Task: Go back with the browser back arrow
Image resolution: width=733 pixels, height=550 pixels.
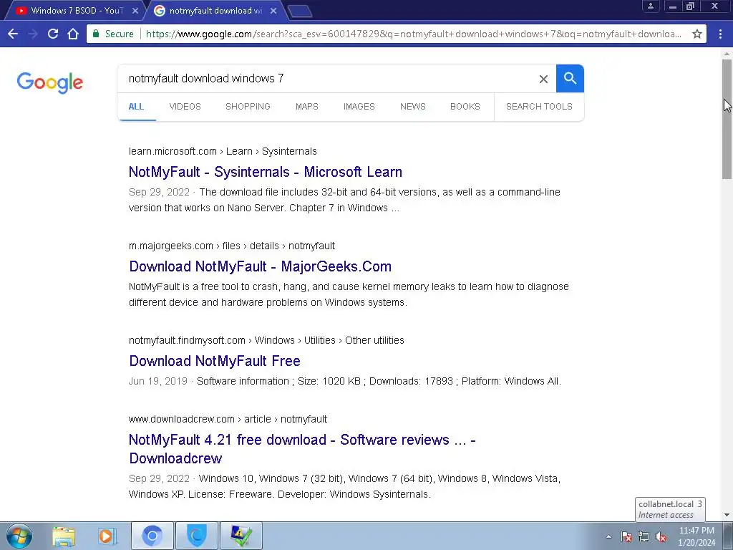Action: 13,34
